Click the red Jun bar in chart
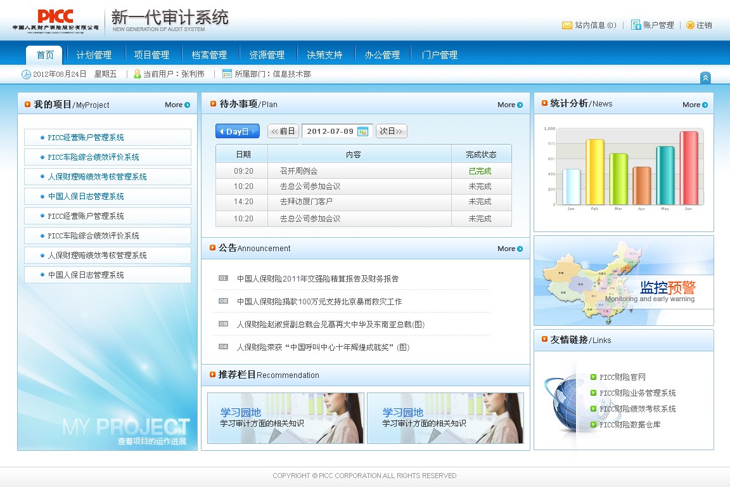 [x=689, y=168]
